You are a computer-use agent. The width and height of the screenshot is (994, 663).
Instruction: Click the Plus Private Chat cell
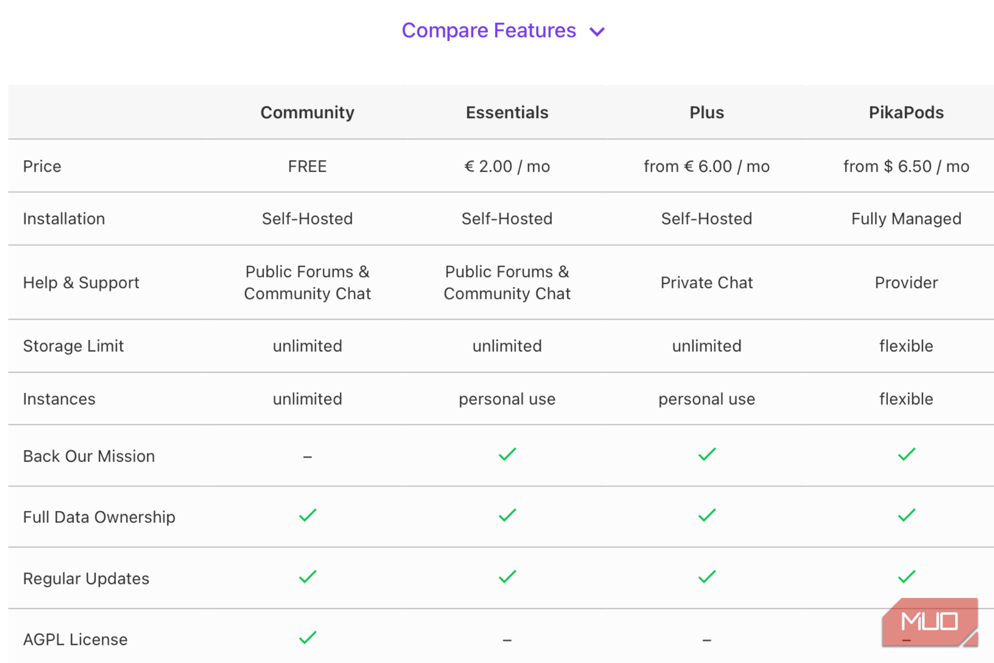(x=706, y=283)
